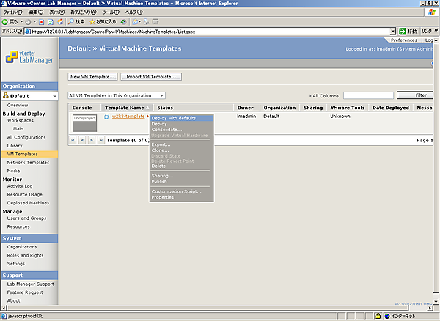The image size is (440, 321).
Task: Click the vCenter Lab Manager logo
Action: tap(29, 57)
